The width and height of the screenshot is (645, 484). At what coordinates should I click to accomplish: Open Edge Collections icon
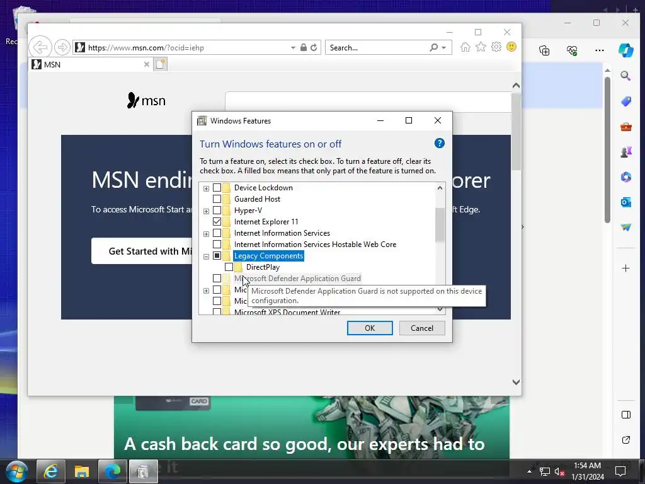(544, 50)
